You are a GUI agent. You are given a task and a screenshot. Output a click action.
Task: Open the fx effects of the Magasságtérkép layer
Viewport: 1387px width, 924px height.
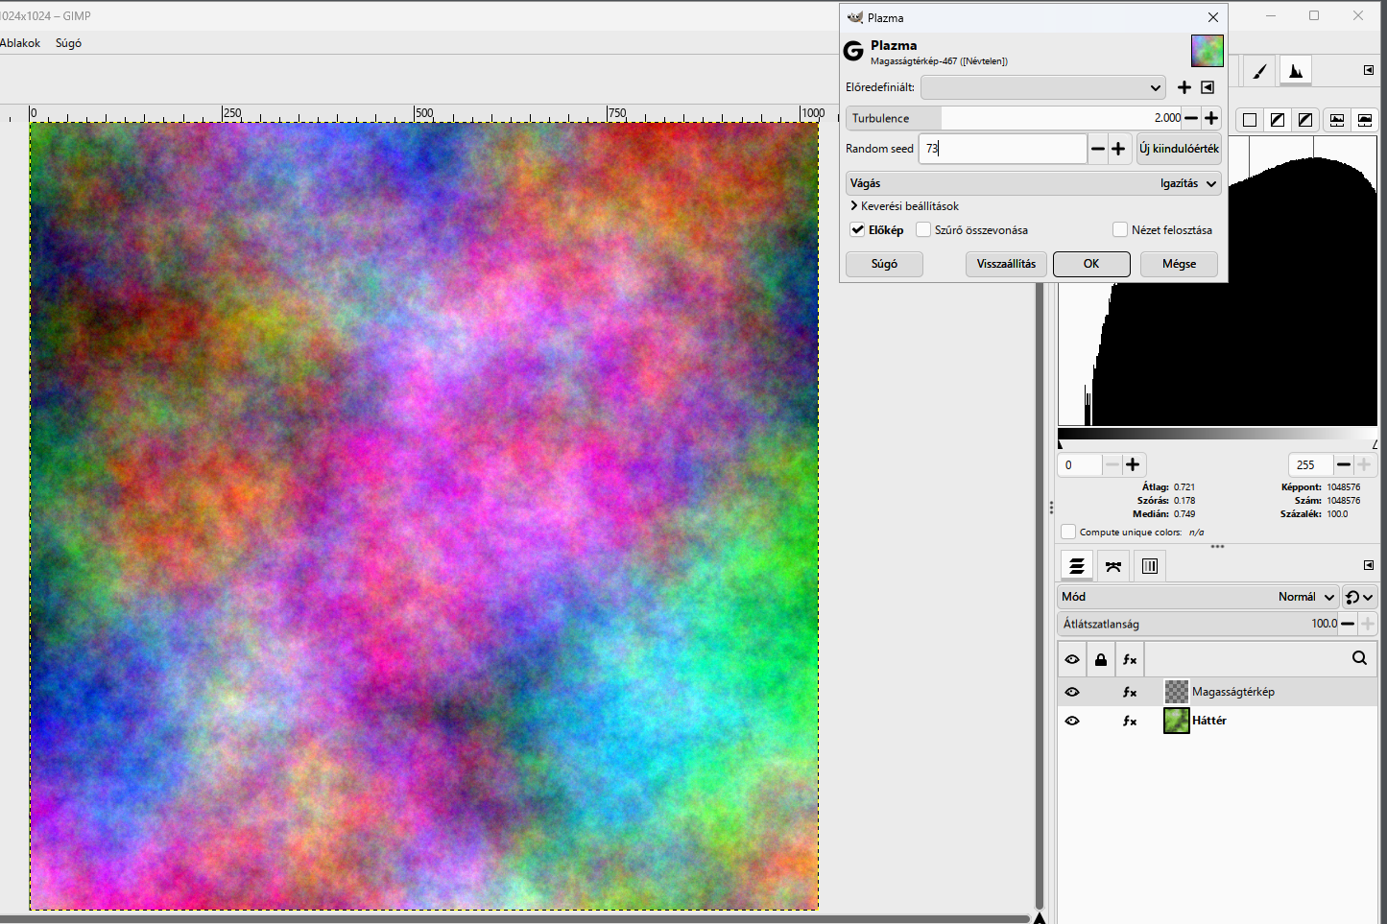coord(1130,692)
